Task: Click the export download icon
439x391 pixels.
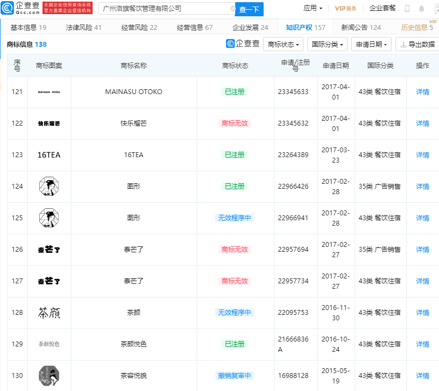Action: [x=403, y=45]
